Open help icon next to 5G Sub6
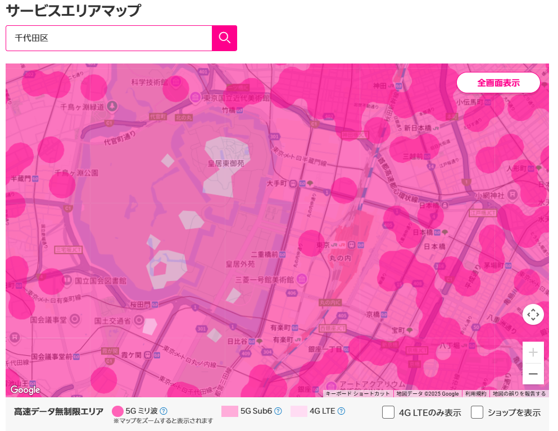 tap(278, 411)
